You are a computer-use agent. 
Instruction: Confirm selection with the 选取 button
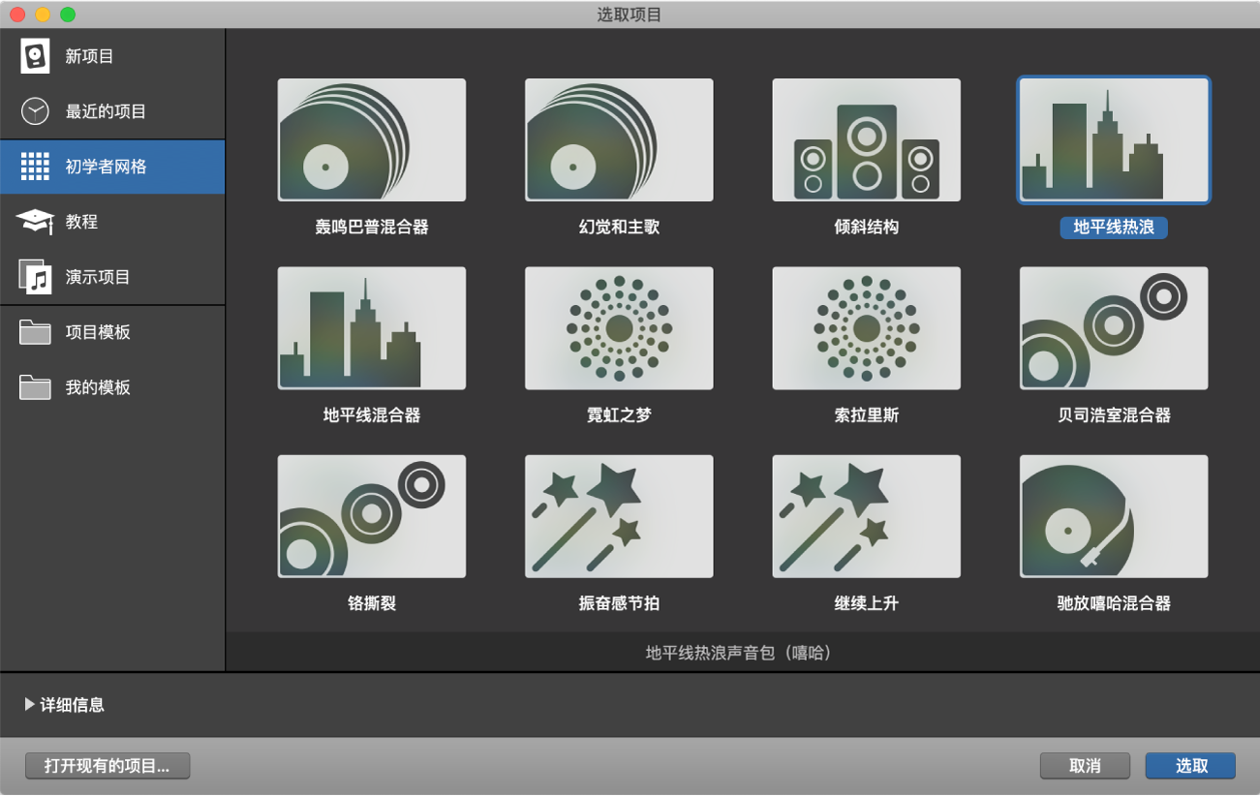1189,765
